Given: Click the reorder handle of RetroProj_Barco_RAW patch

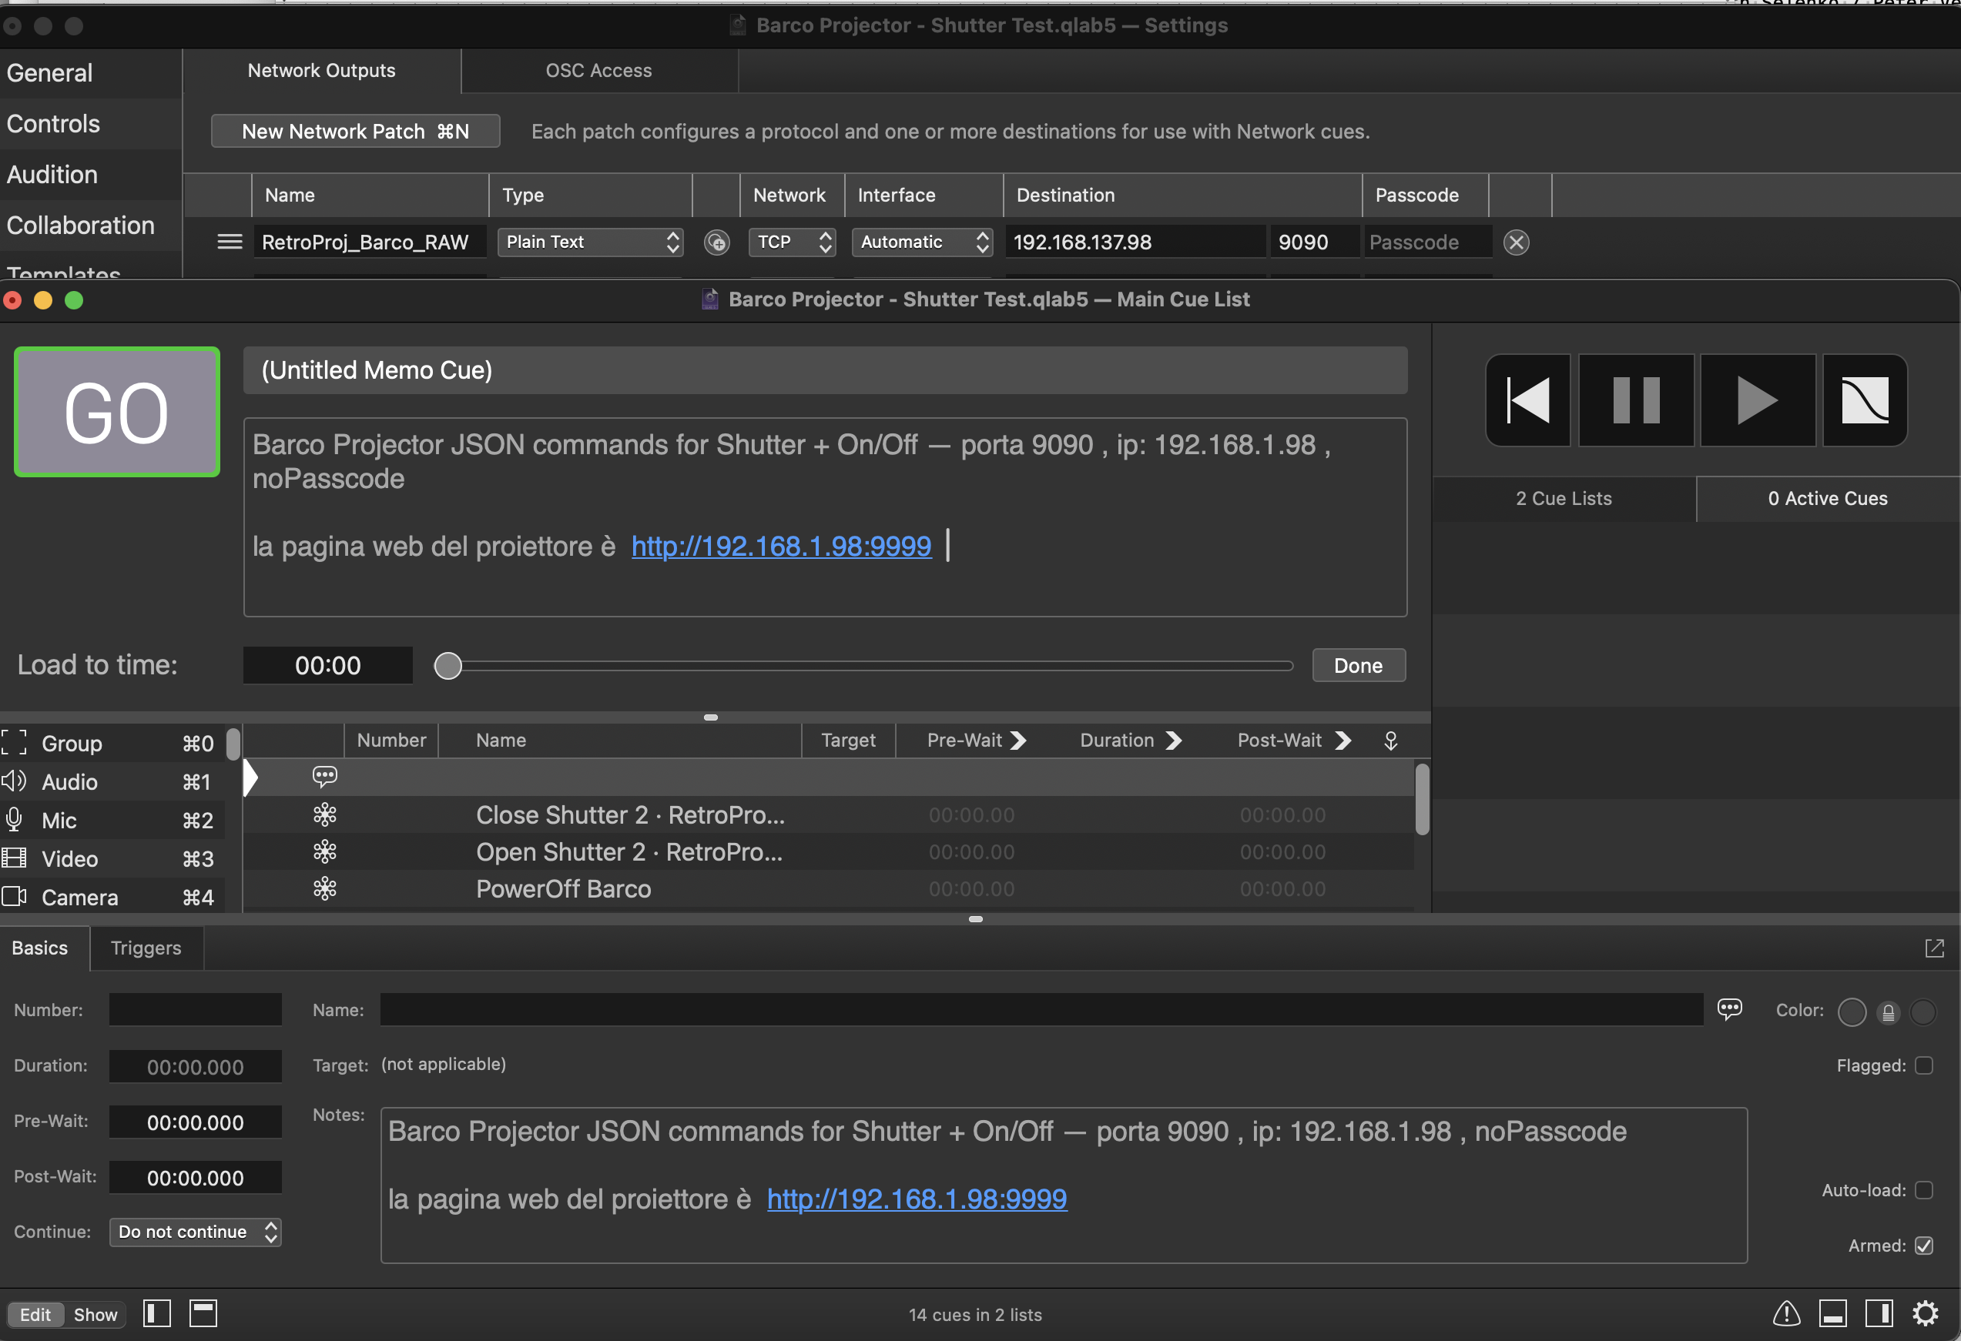Looking at the screenshot, I should [x=230, y=243].
